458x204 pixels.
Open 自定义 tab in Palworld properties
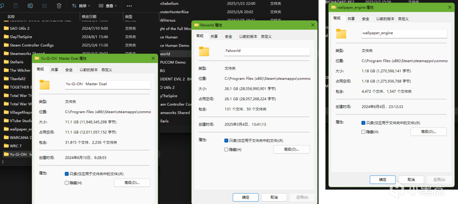(x=266, y=37)
